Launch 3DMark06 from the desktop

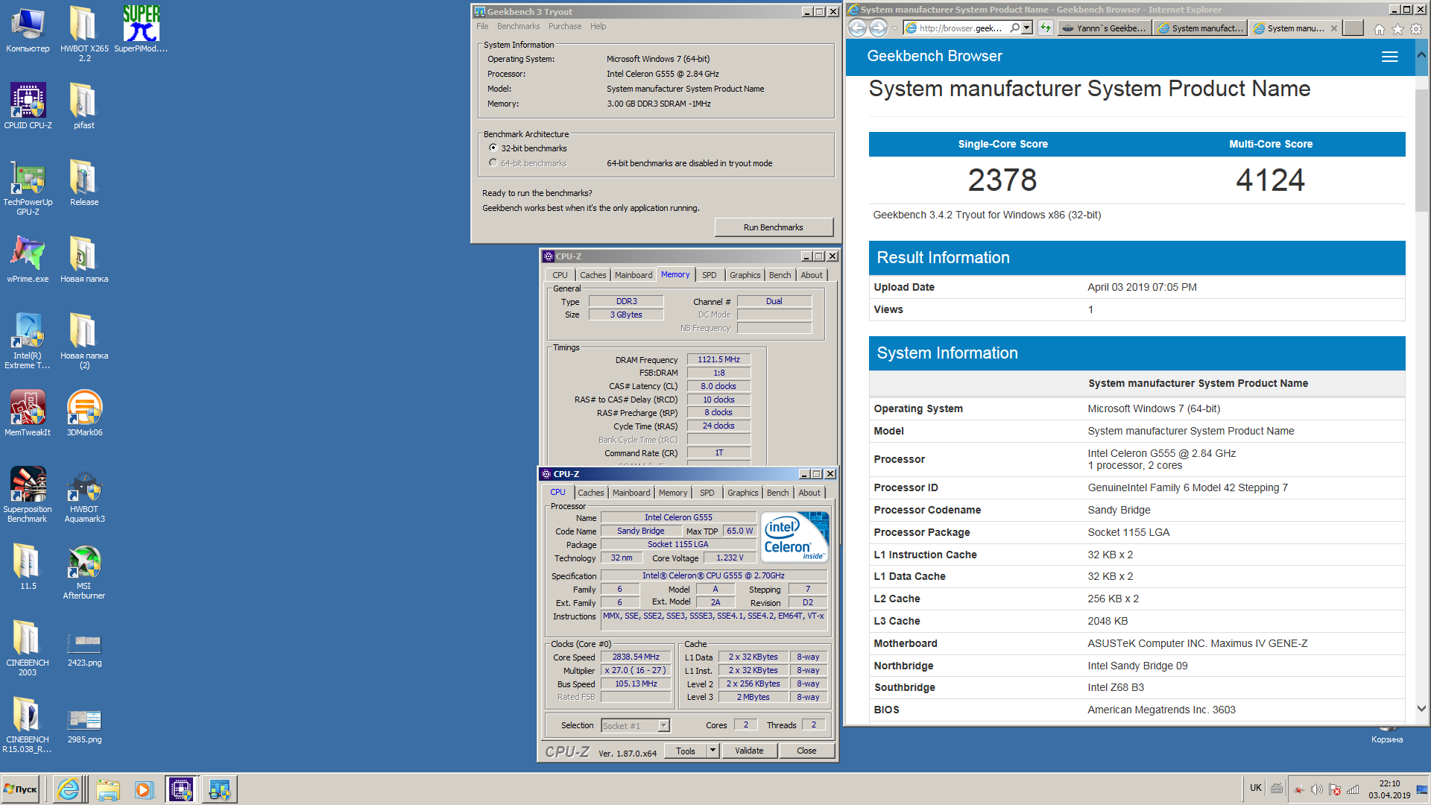point(84,413)
